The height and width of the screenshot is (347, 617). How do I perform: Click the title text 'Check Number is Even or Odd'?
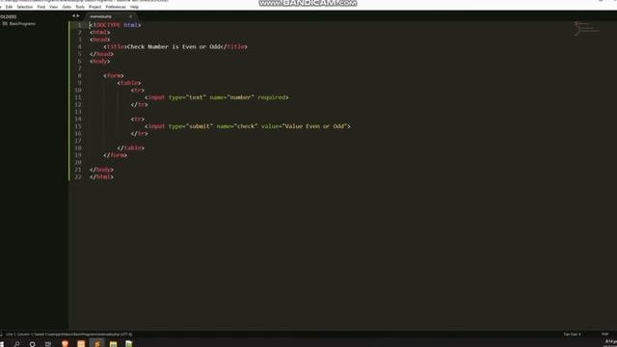click(174, 47)
